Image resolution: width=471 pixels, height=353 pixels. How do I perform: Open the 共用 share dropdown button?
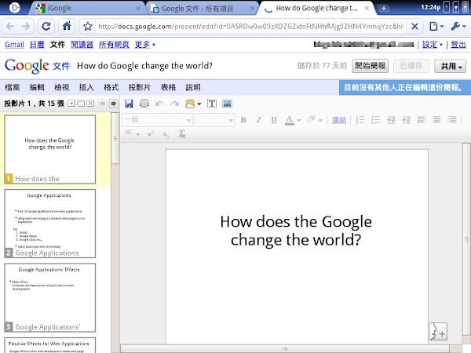coord(450,66)
